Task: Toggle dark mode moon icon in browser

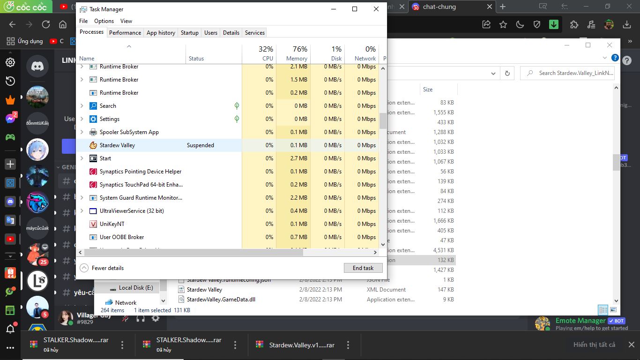Action: tap(520, 24)
